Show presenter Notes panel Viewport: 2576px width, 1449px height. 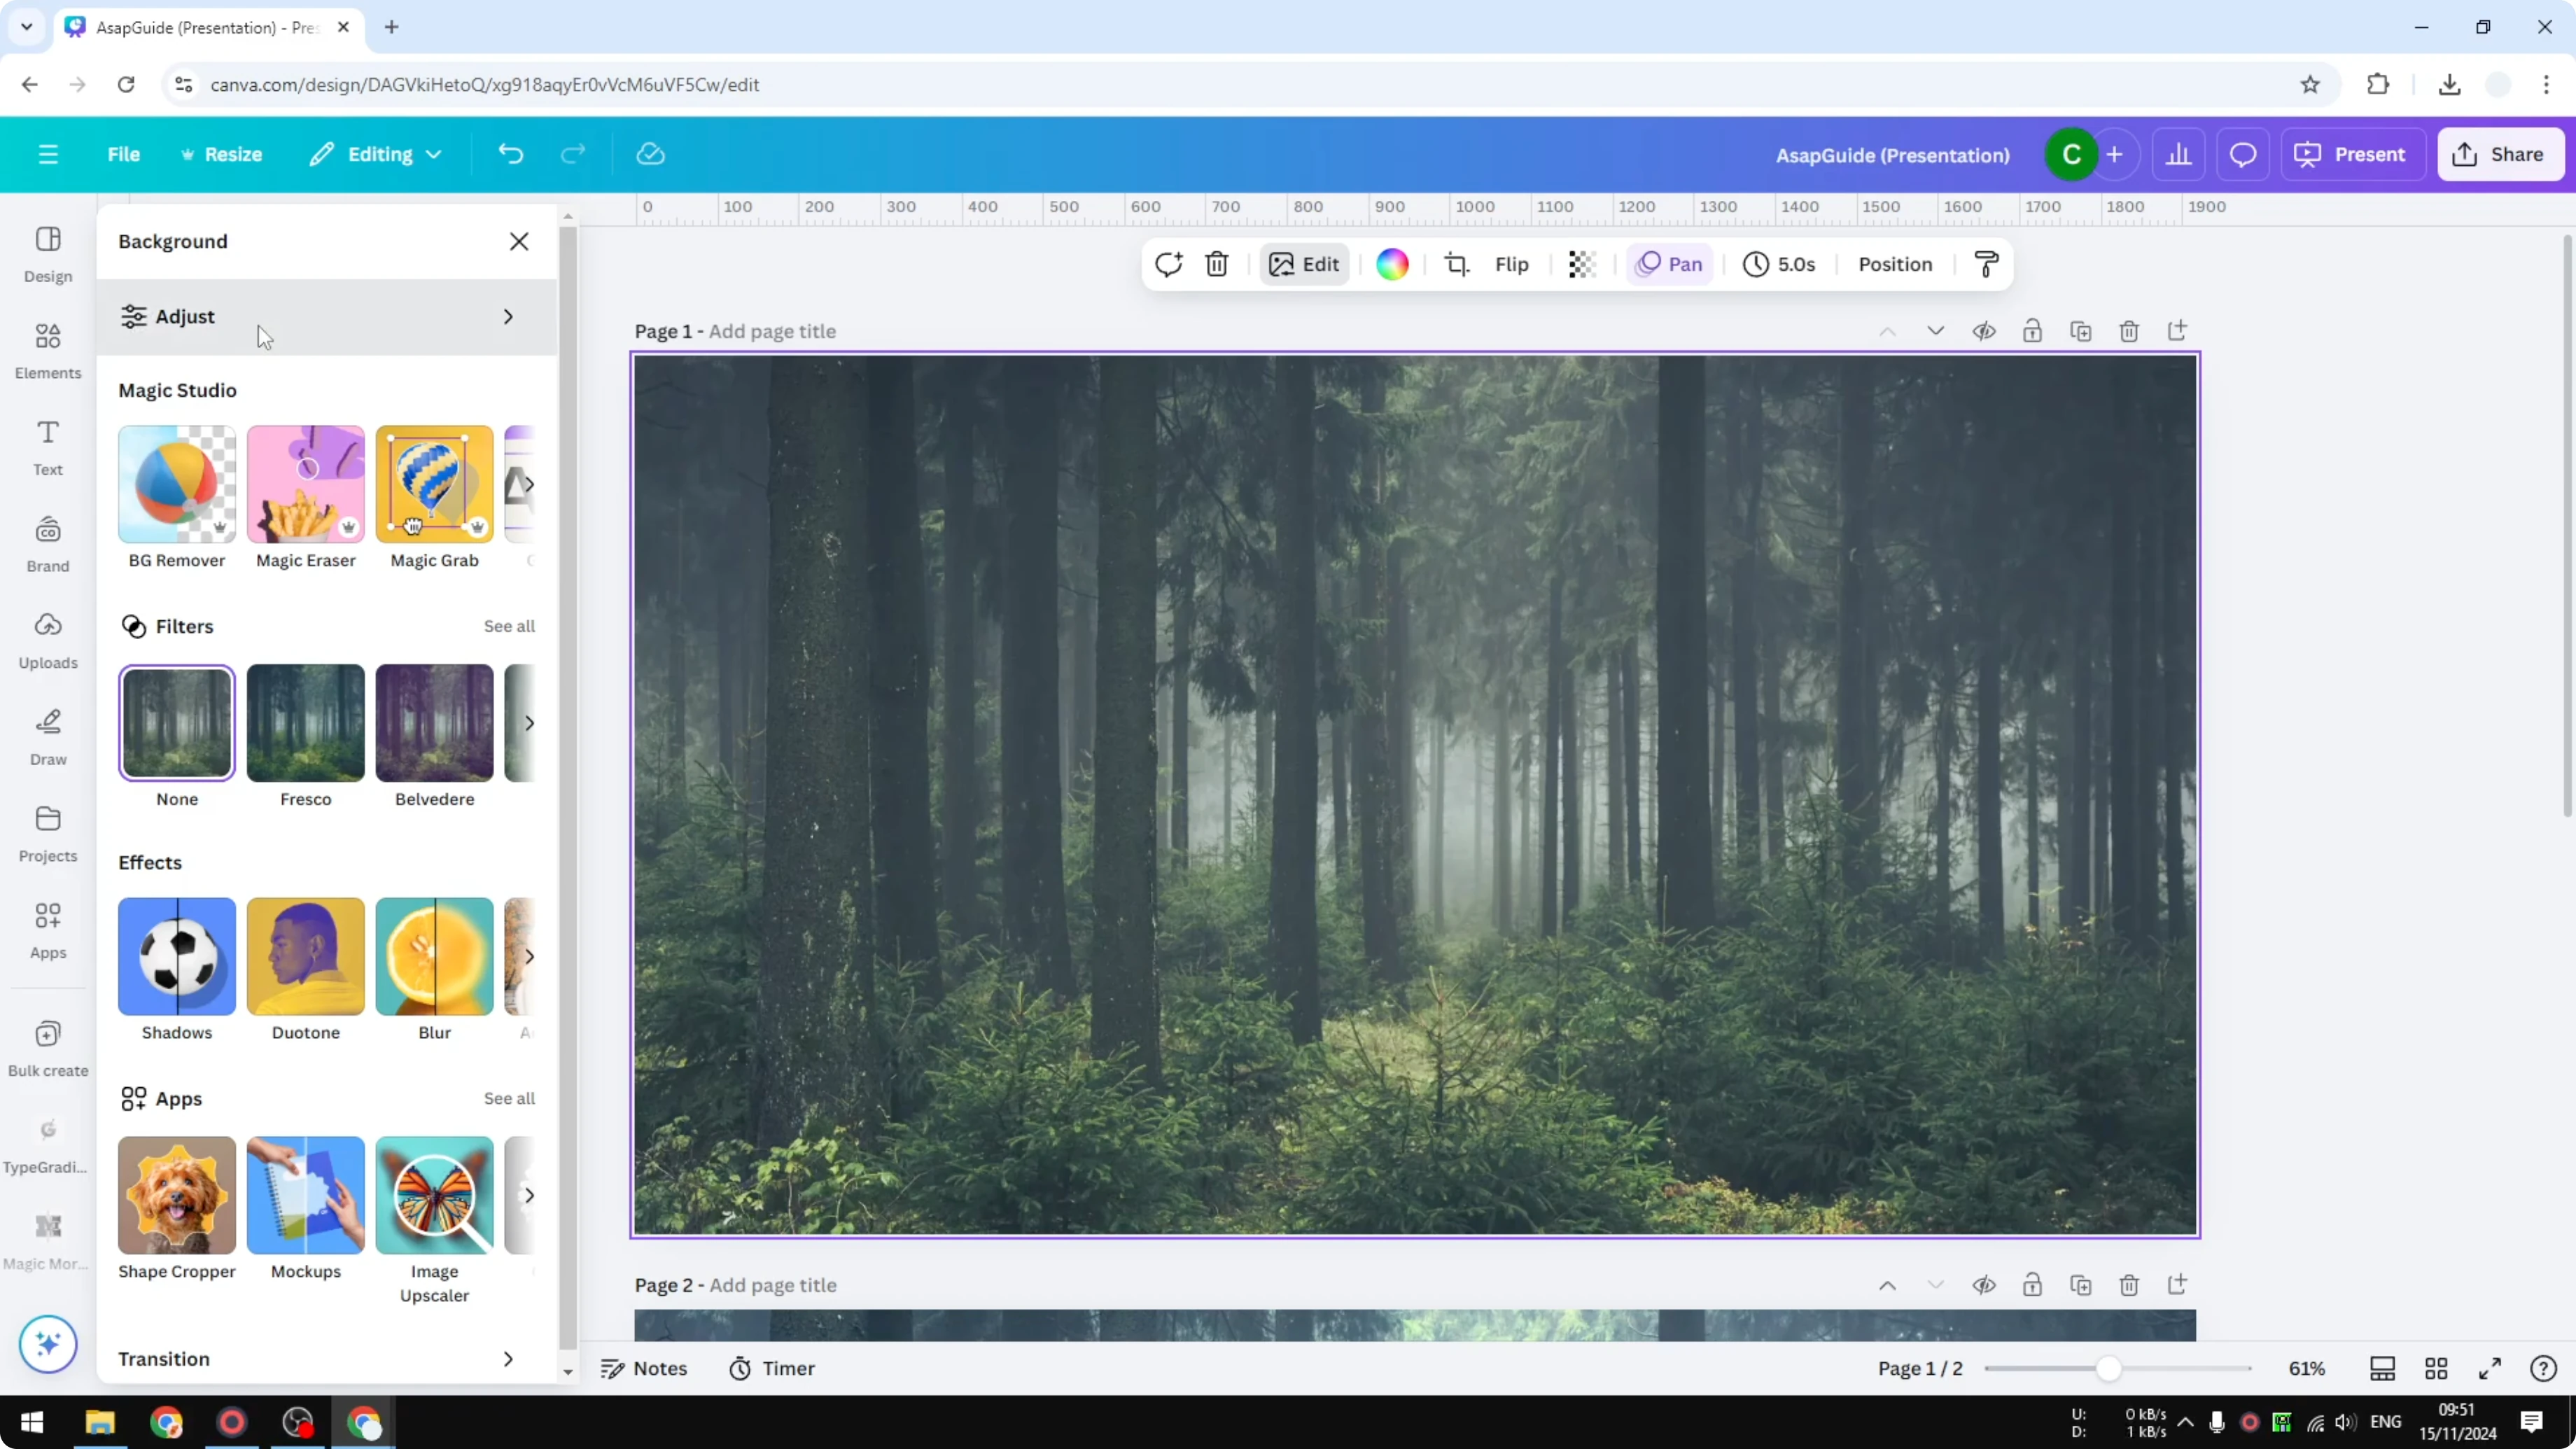coord(643,1368)
